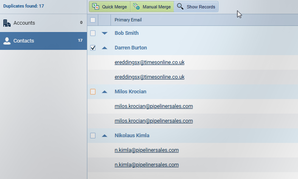The width and height of the screenshot is (298, 179).
Task: Sort by Primary Email column header
Action: tap(128, 20)
